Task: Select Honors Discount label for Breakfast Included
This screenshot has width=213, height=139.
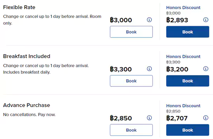Action: 183,56
